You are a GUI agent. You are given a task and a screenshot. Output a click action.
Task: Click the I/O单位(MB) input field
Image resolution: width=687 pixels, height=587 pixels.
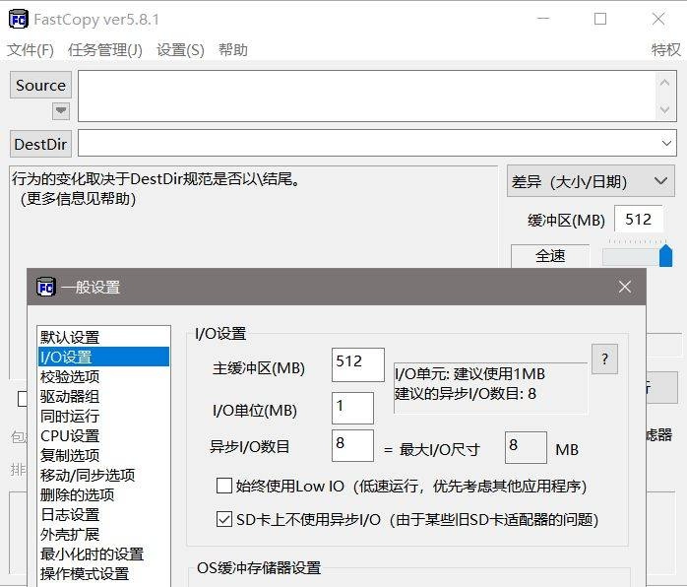pos(352,408)
